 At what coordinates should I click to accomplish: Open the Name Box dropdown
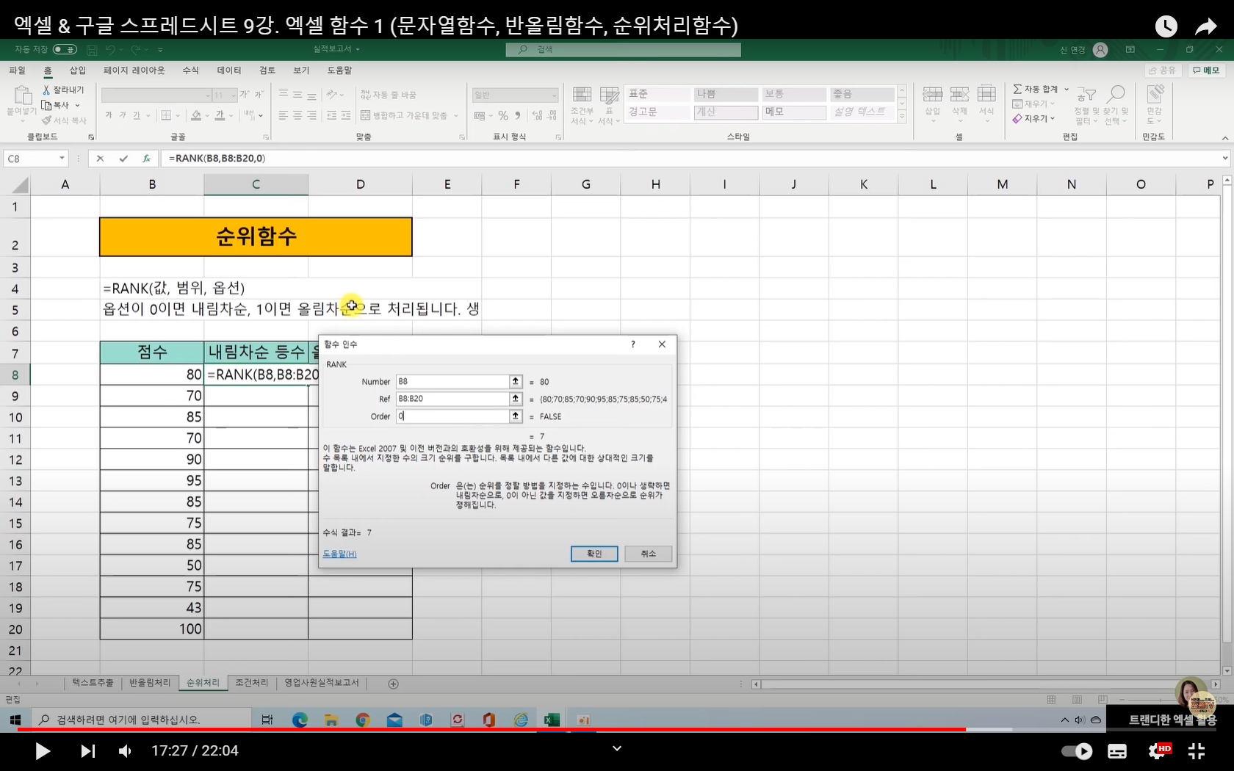pos(62,158)
